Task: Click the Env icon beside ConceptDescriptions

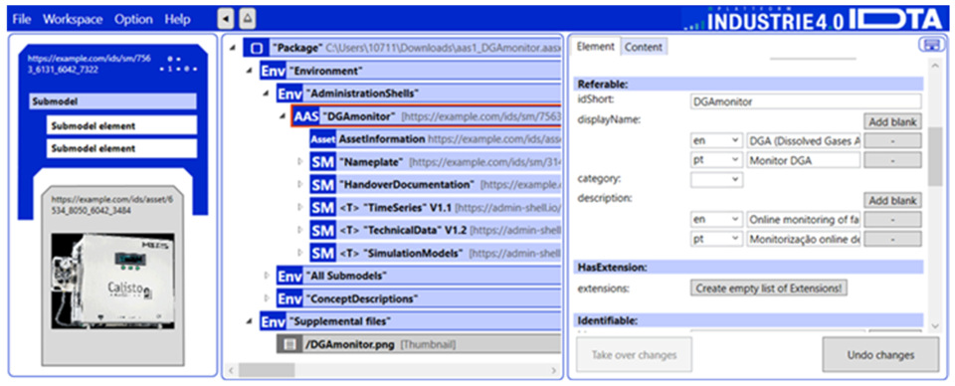Action: point(288,298)
